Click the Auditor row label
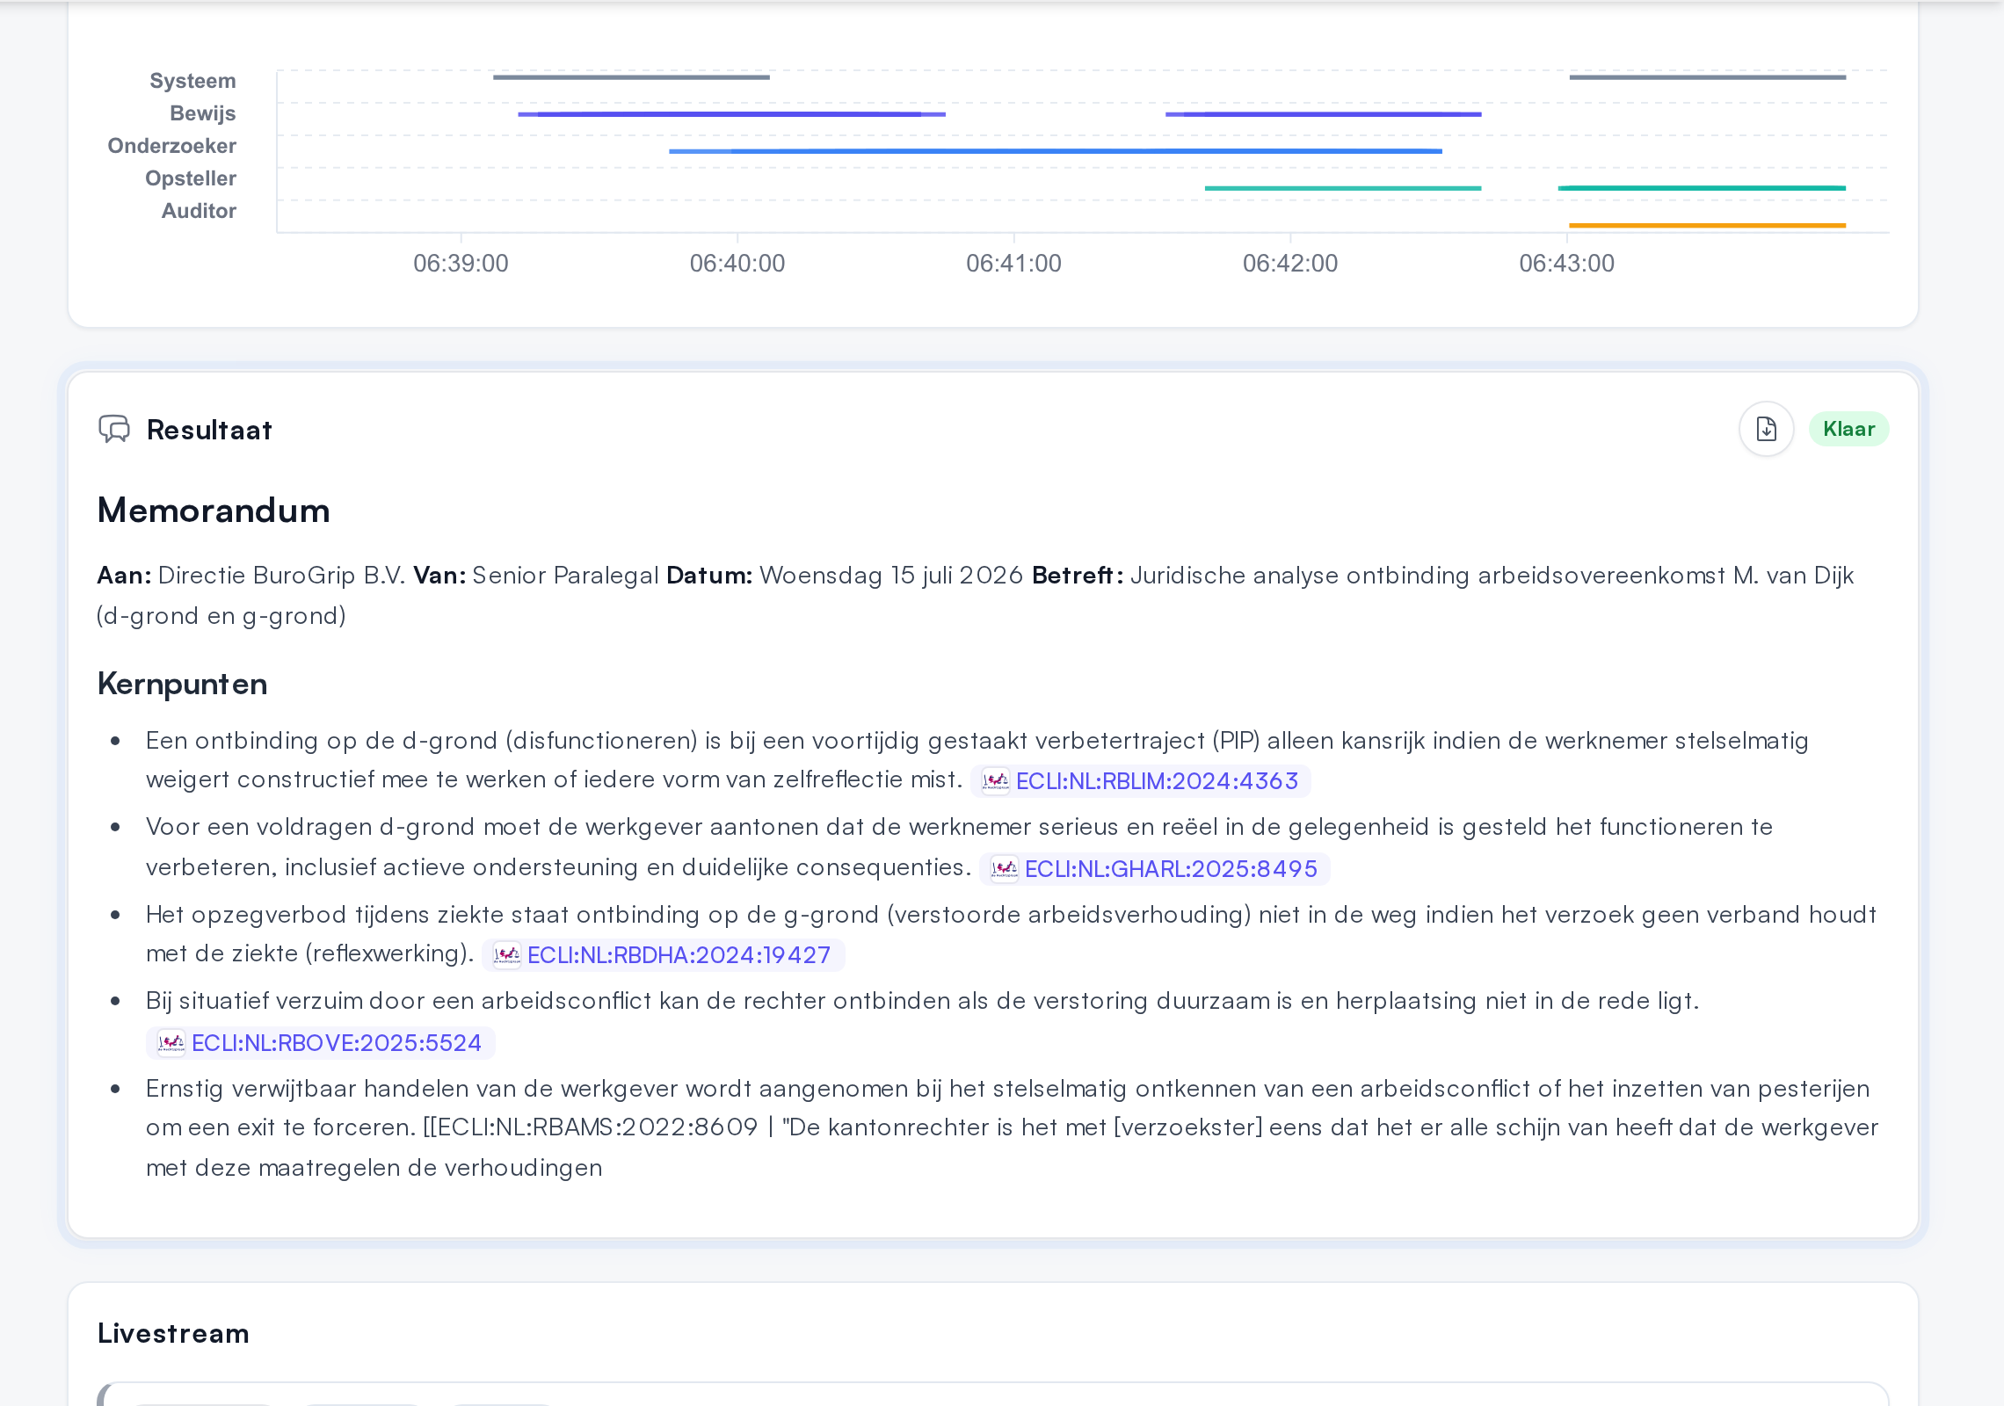The height and width of the screenshot is (1406, 2004). point(199,211)
